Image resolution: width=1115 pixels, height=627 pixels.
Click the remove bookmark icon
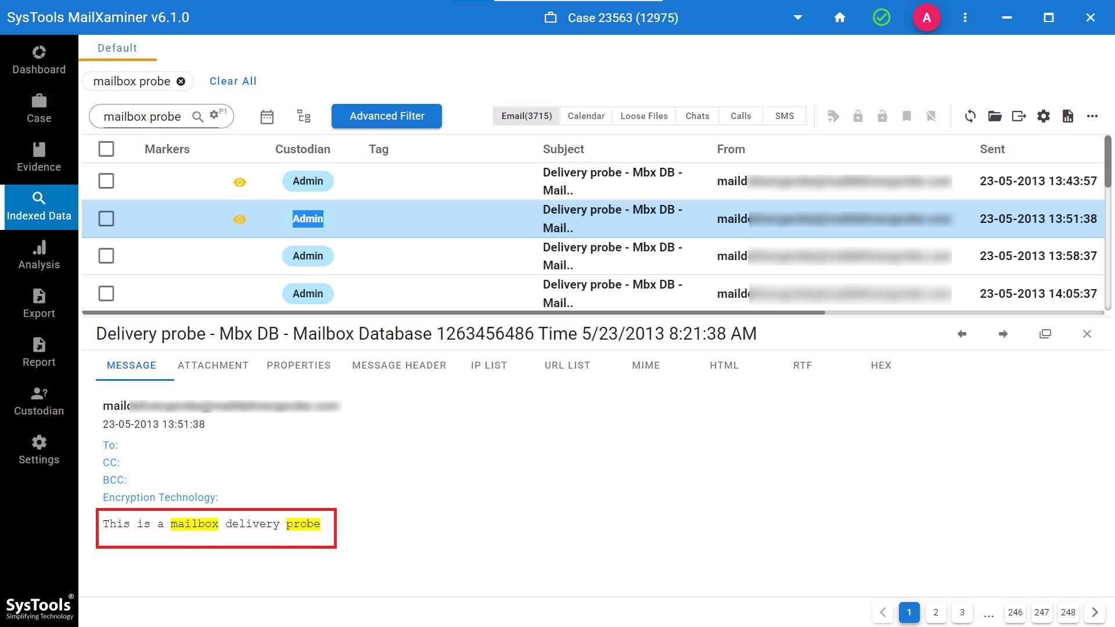click(931, 116)
